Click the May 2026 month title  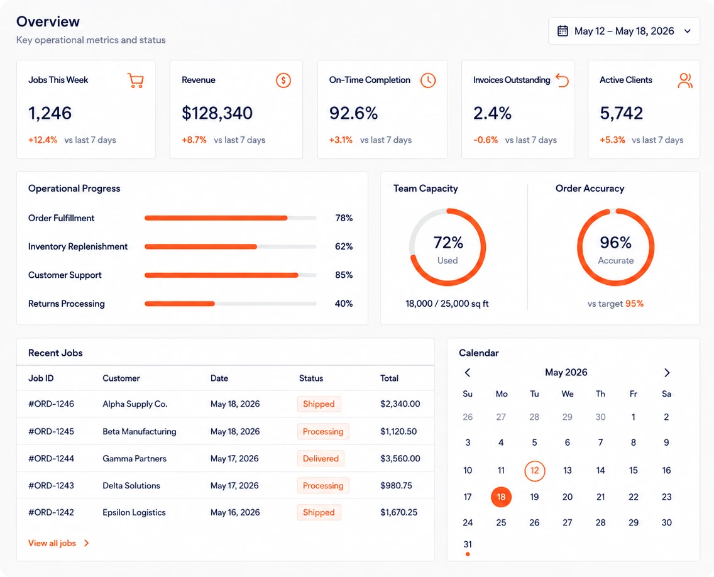pos(566,372)
